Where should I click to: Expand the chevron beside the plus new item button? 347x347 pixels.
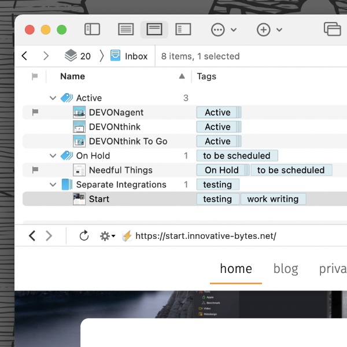279,29
